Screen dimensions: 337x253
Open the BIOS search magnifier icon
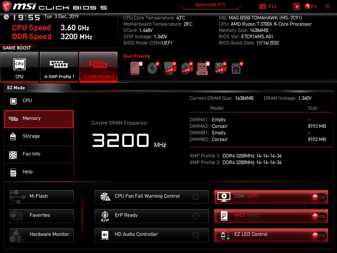pyautogui.click(x=297, y=6)
